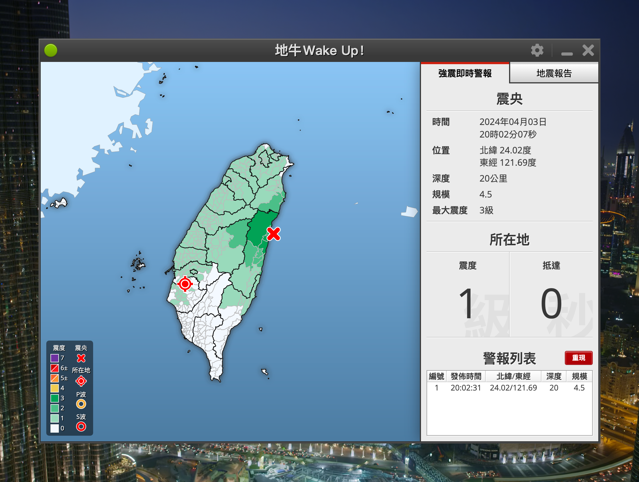Click the 所在地 crosshair legend icon
Image resolution: width=639 pixels, height=482 pixels.
(x=81, y=381)
